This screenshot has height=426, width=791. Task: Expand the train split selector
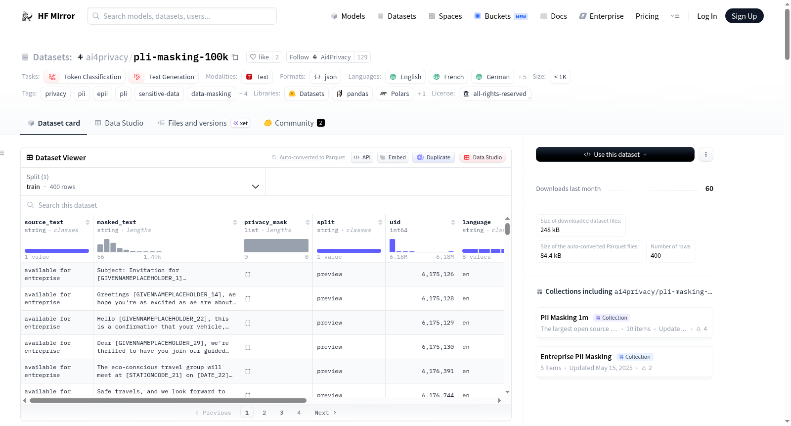pyautogui.click(x=143, y=182)
